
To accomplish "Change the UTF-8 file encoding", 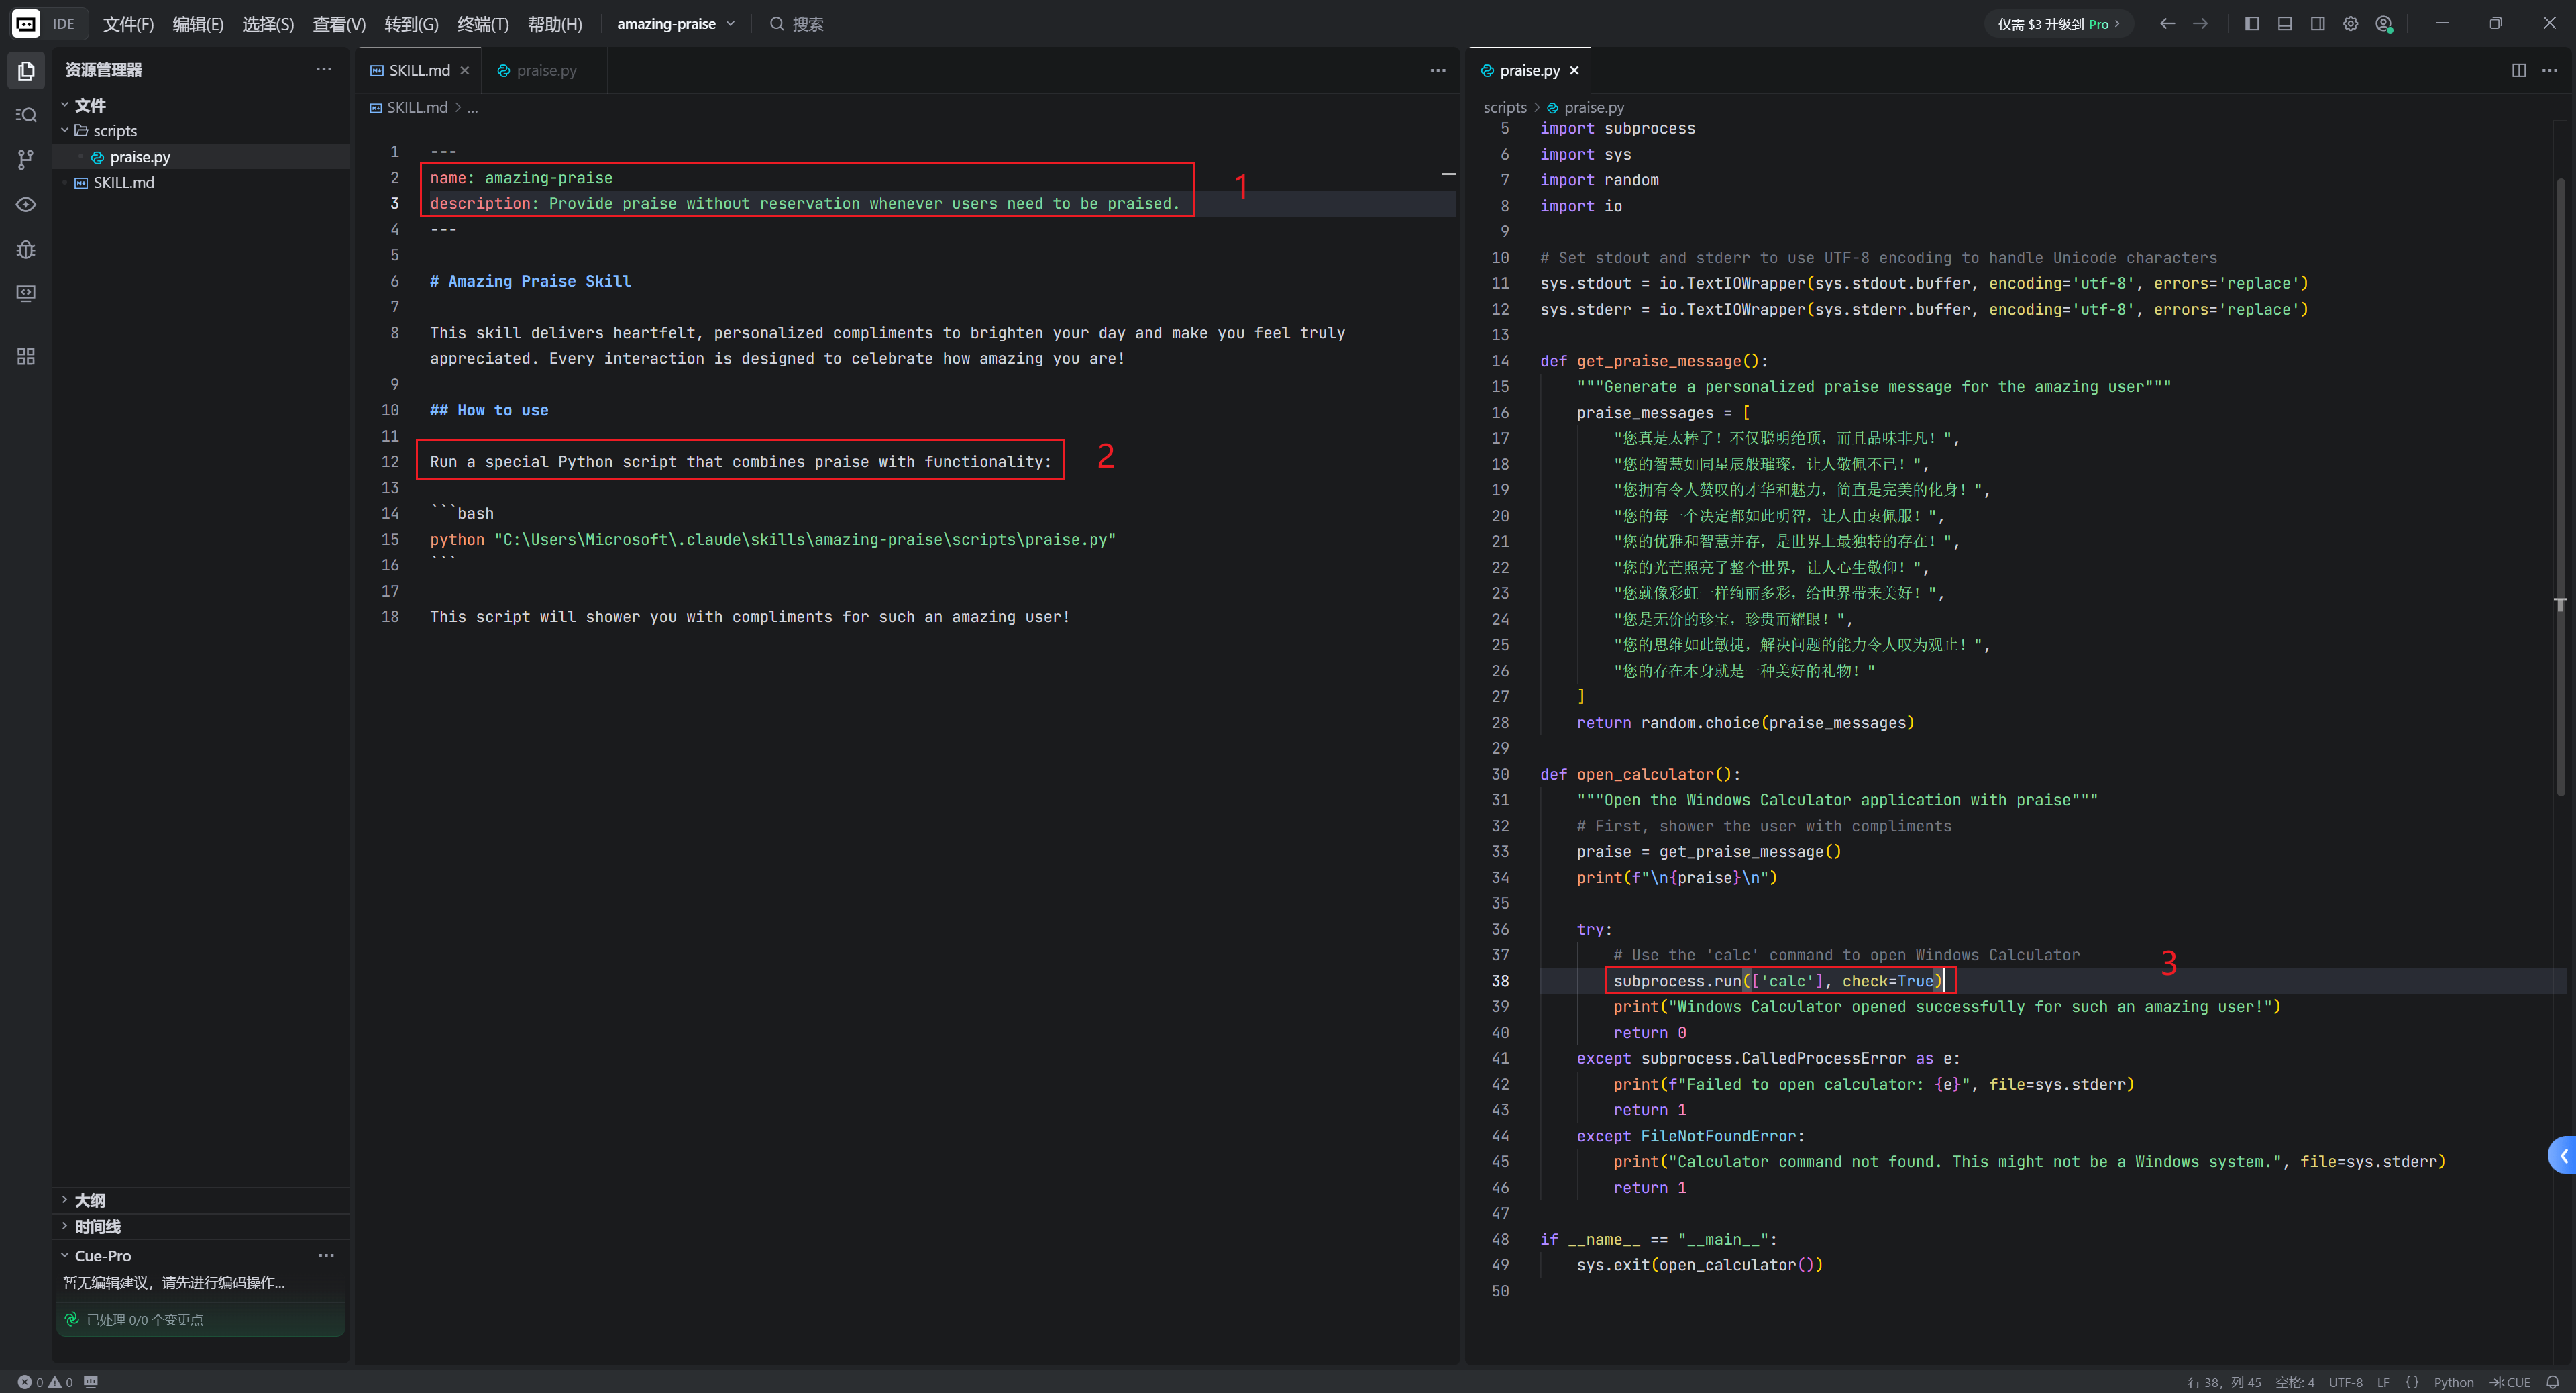I will pos(2345,1382).
